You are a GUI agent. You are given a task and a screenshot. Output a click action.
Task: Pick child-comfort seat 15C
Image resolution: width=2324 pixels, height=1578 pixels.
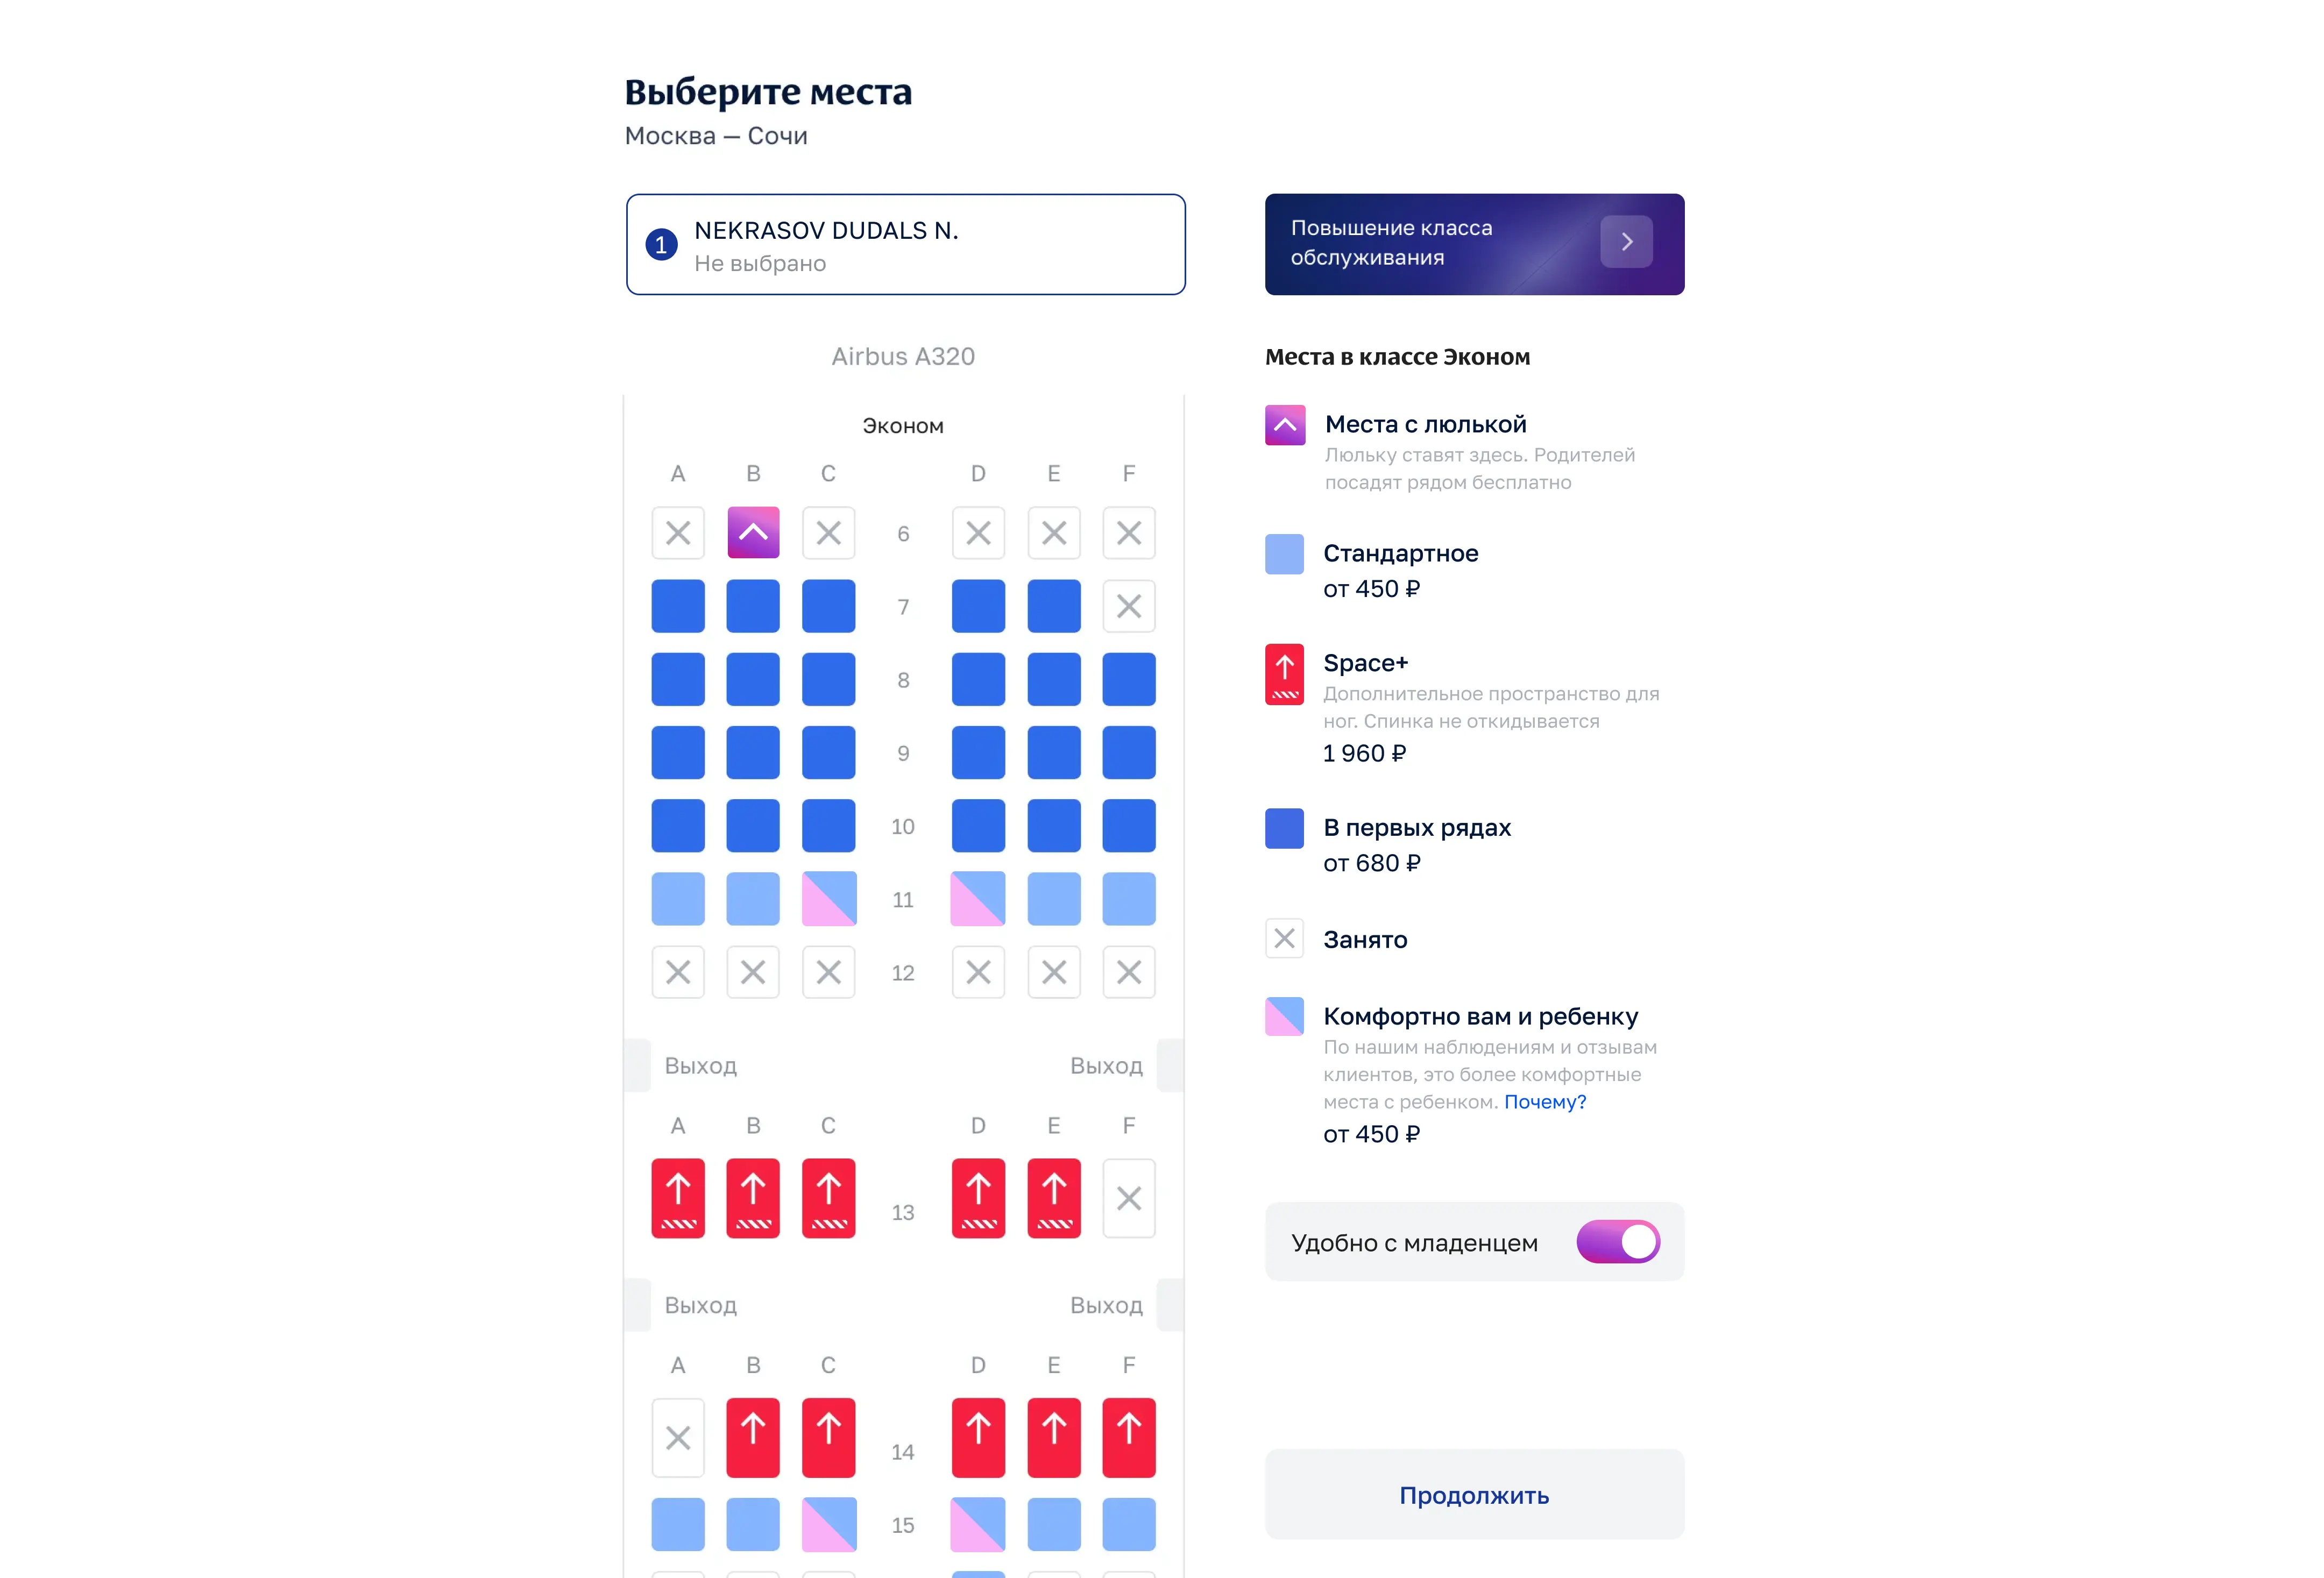coord(829,1524)
